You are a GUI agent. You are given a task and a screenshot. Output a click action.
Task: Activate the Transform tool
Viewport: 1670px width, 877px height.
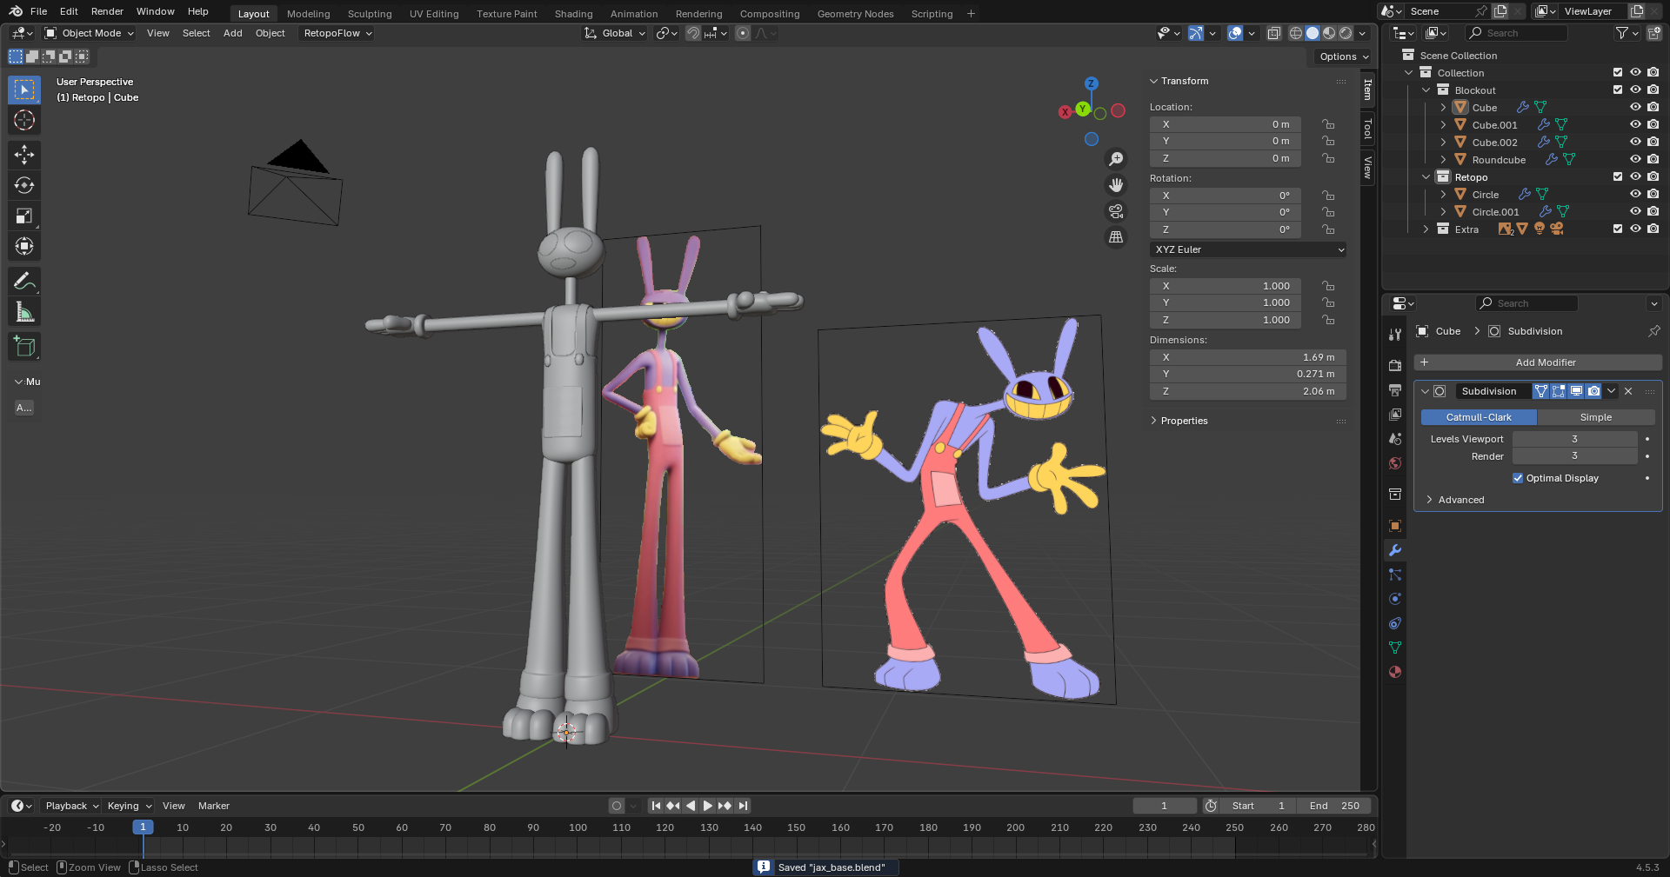click(x=24, y=246)
